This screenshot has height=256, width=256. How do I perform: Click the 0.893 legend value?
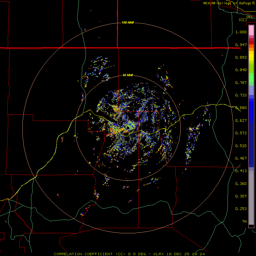(241, 57)
